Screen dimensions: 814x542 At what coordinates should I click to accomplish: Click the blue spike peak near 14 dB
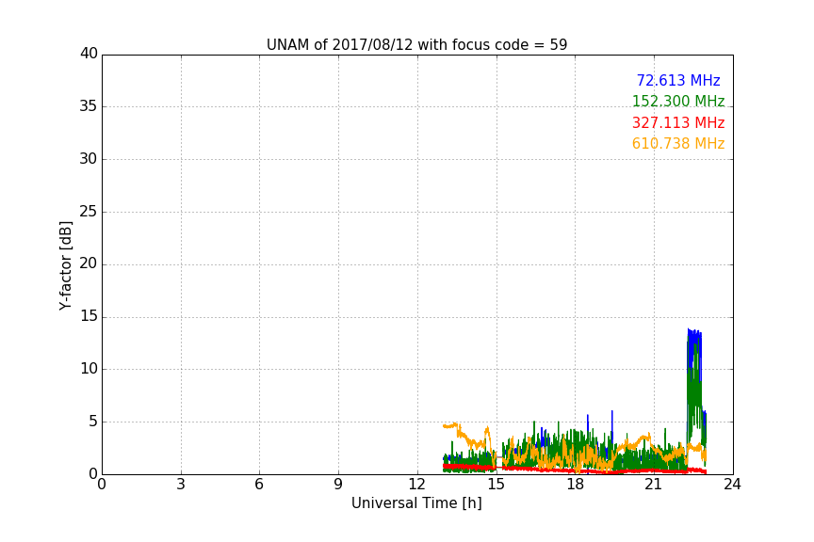(x=689, y=329)
